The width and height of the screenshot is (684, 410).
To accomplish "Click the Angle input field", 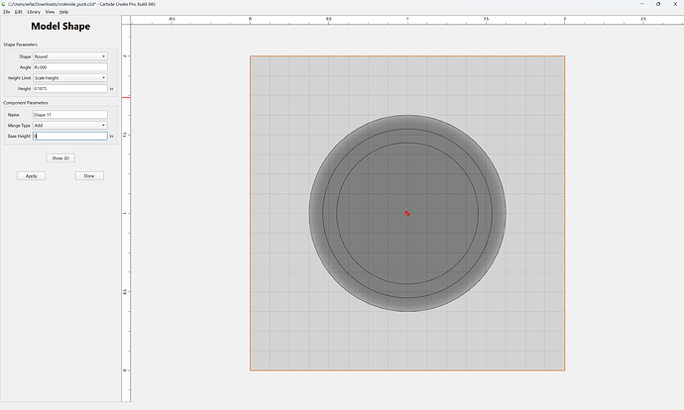I will (x=69, y=67).
